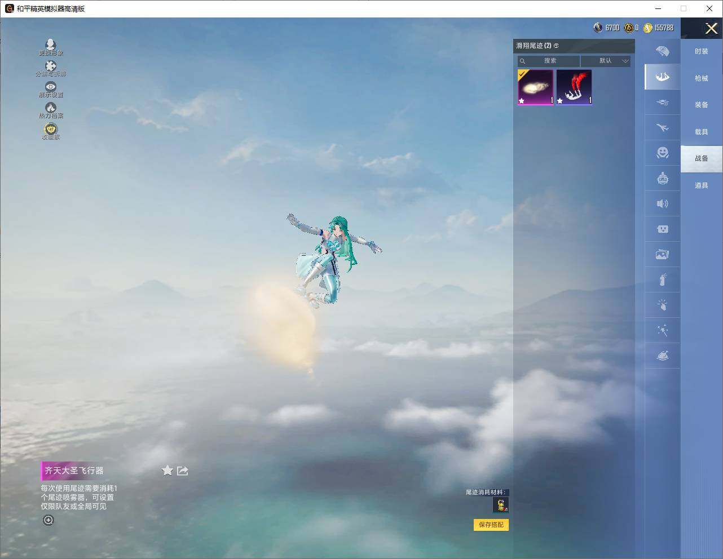Image resolution: width=723 pixels, height=559 pixels.
Task: Select the glide trail category icon
Action: point(663,77)
